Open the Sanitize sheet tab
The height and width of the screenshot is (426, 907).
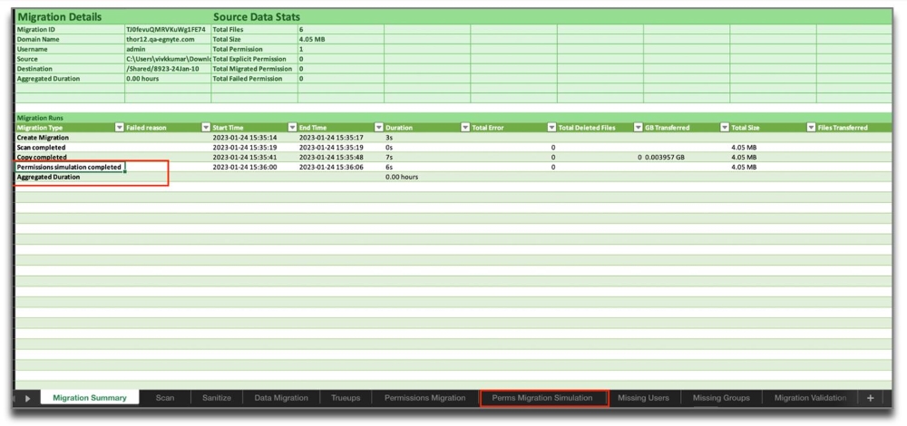point(217,398)
